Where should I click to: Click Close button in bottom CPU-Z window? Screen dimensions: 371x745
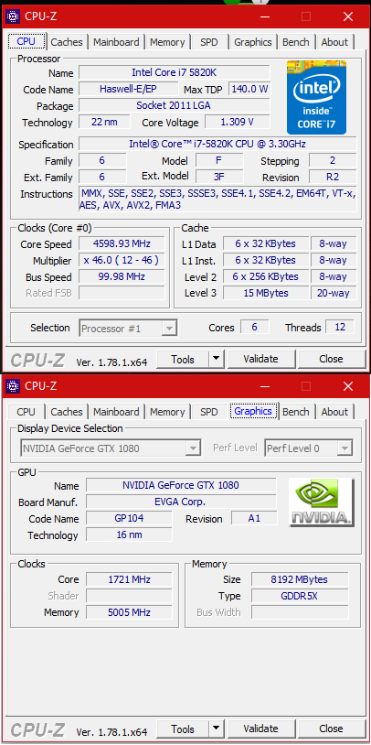pyautogui.click(x=331, y=729)
